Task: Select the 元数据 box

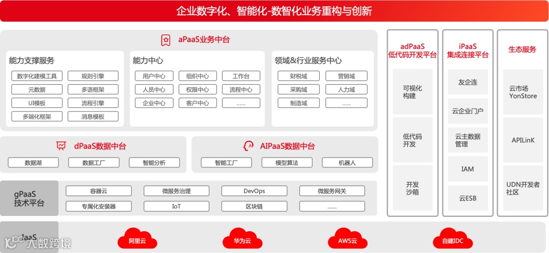Action: [x=37, y=89]
